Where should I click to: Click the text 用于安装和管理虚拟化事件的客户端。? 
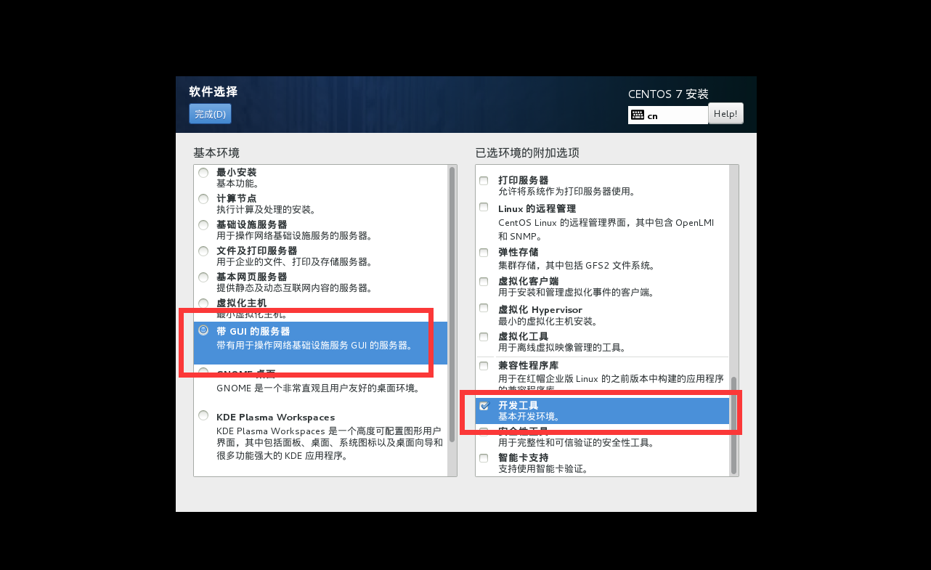[577, 293]
